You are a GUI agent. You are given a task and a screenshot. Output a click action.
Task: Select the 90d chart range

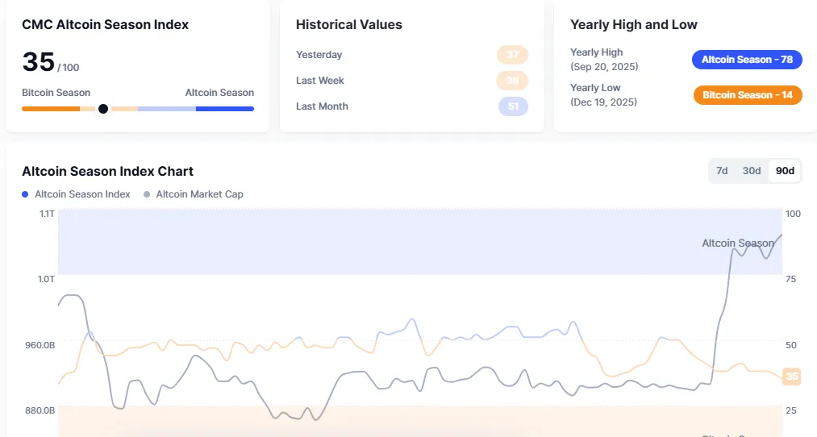click(785, 171)
